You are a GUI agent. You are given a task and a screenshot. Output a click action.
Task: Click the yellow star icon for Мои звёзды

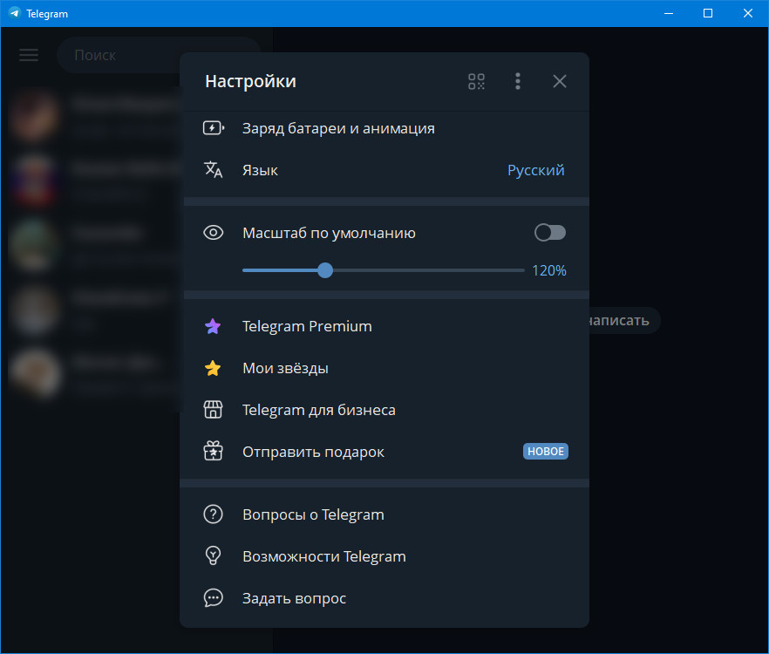point(213,368)
